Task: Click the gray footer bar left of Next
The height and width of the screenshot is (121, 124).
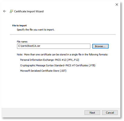Action: click(x=43, y=113)
